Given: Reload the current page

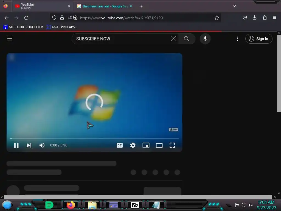Looking at the screenshot, I should point(26,18).
